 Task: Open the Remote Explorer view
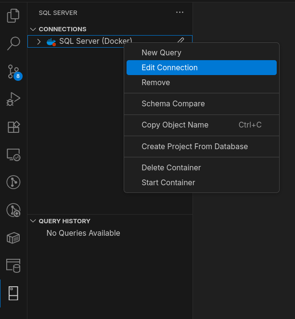[13, 154]
